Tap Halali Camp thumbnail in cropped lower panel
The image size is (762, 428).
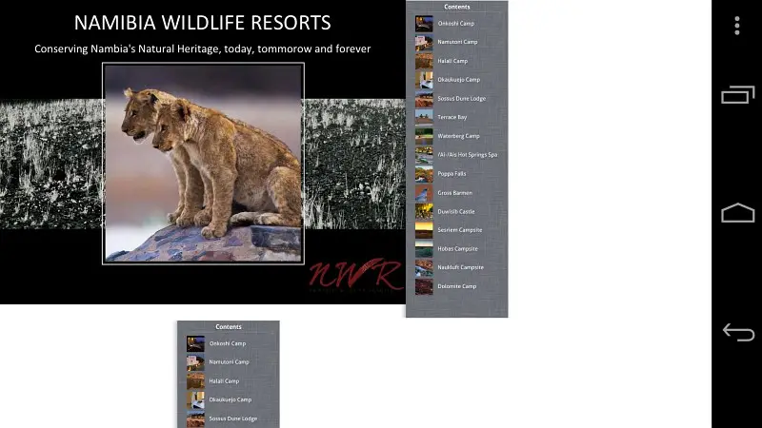coord(195,381)
